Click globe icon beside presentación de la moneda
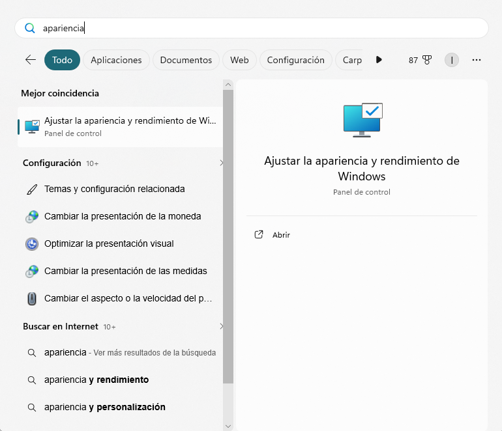The height and width of the screenshot is (431, 502). click(x=32, y=216)
